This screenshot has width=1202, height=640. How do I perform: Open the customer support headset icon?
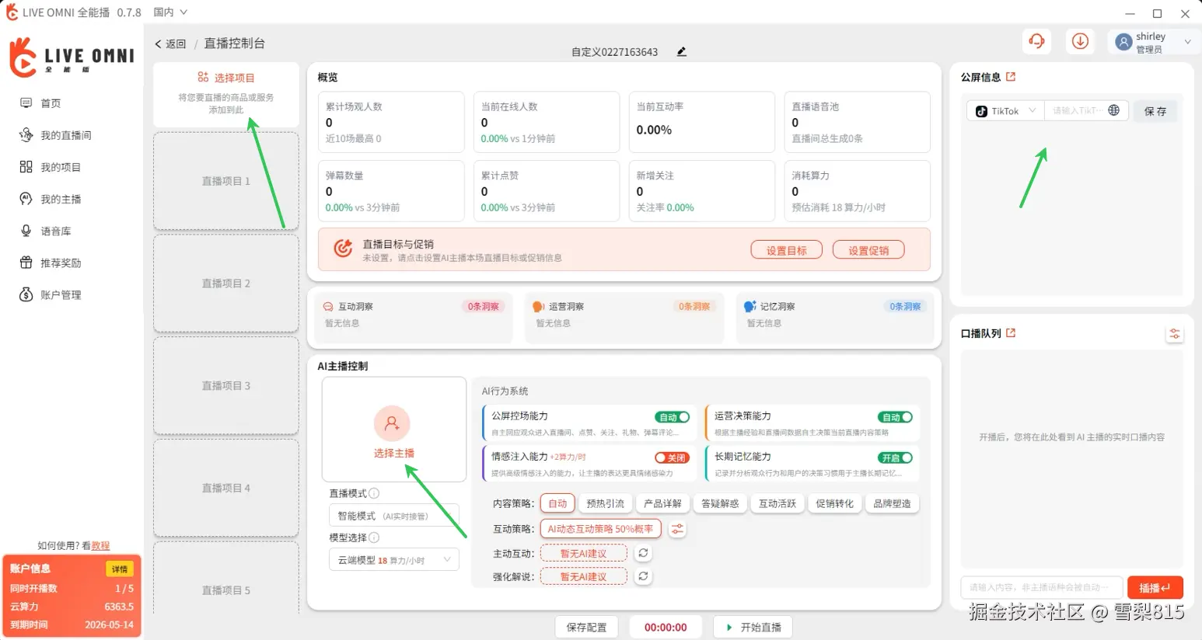click(x=1036, y=41)
